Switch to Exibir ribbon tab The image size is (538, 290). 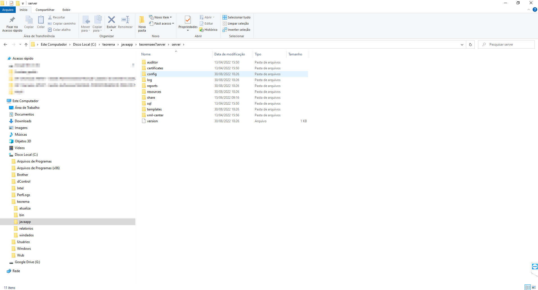66,10
